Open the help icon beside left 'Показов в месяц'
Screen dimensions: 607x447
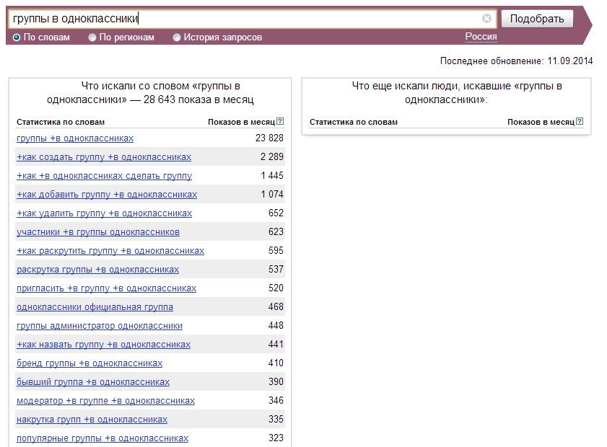pyautogui.click(x=280, y=121)
